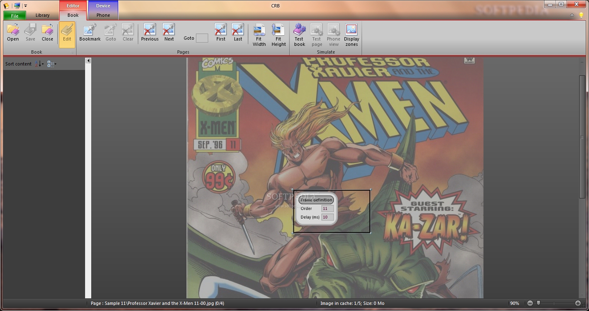Go to the Next page
The image size is (589, 311).
[x=169, y=32]
